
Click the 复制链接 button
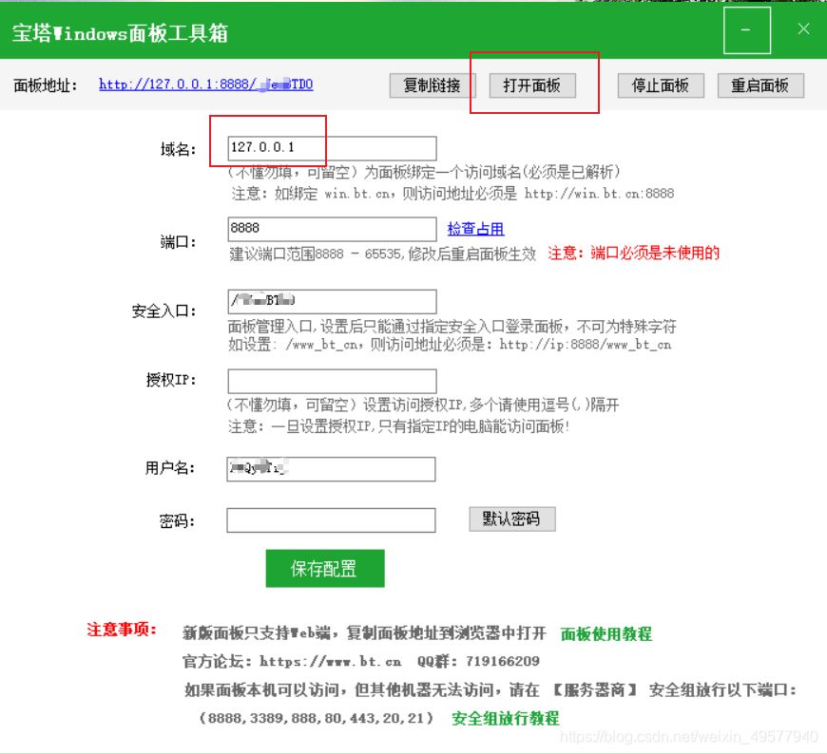click(433, 85)
